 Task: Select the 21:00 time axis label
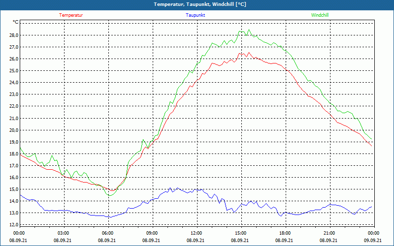(x=329, y=233)
